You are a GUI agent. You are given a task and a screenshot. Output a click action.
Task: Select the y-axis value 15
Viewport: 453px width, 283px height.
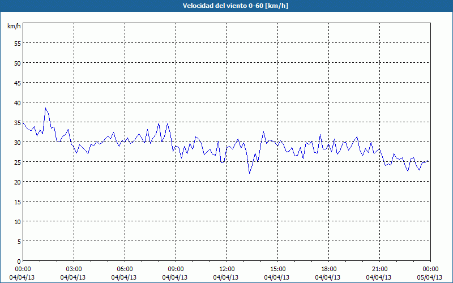pyautogui.click(x=18, y=201)
